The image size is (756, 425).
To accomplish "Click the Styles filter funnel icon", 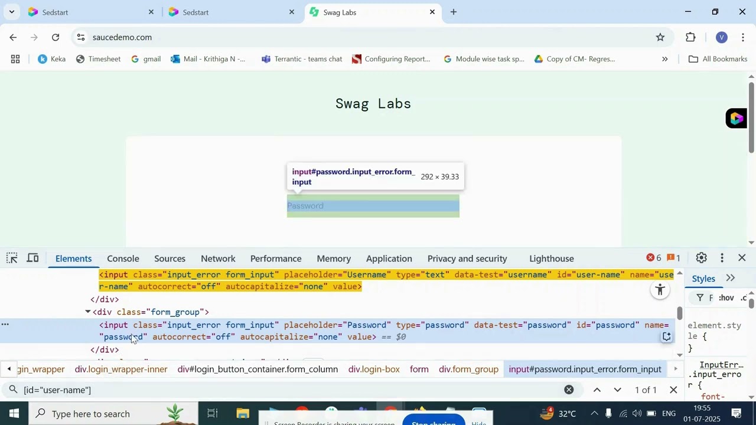I will [700, 298].
